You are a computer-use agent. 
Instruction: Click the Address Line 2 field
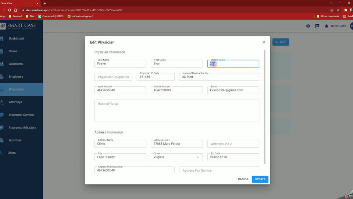coord(233,144)
